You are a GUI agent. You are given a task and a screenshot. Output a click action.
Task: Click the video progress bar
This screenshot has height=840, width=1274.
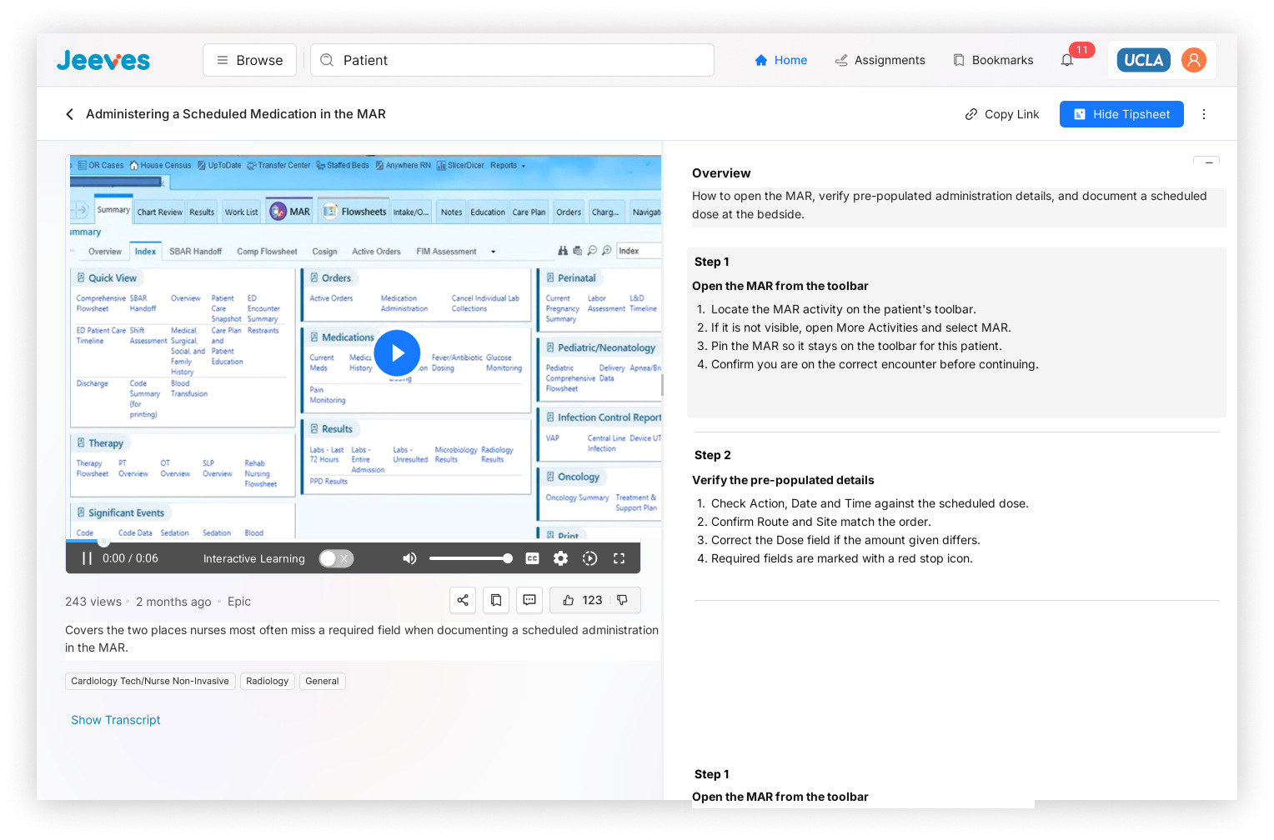tap(353, 541)
